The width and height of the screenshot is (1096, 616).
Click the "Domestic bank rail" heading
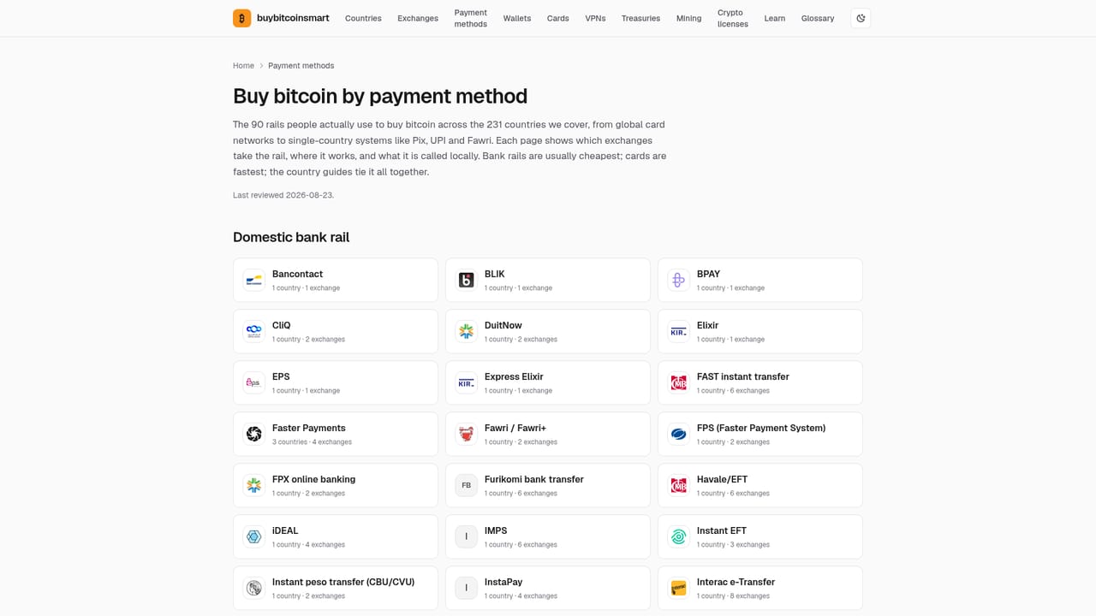point(291,237)
